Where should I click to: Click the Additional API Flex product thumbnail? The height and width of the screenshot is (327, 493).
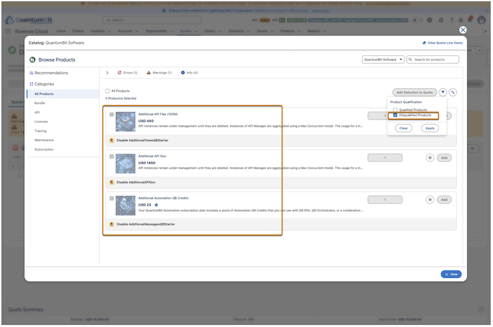[x=126, y=121]
